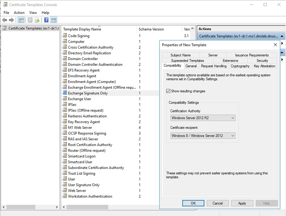Viewport: 286px width, 216px height.
Task: Click the IPSec template icon
Action: (x=65, y=105)
